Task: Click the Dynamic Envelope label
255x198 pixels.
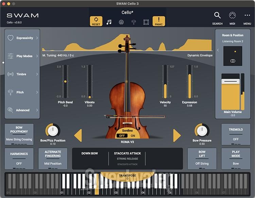Action: [200, 55]
